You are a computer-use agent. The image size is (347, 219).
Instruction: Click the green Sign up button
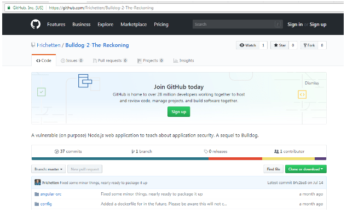pyautogui.click(x=178, y=111)
